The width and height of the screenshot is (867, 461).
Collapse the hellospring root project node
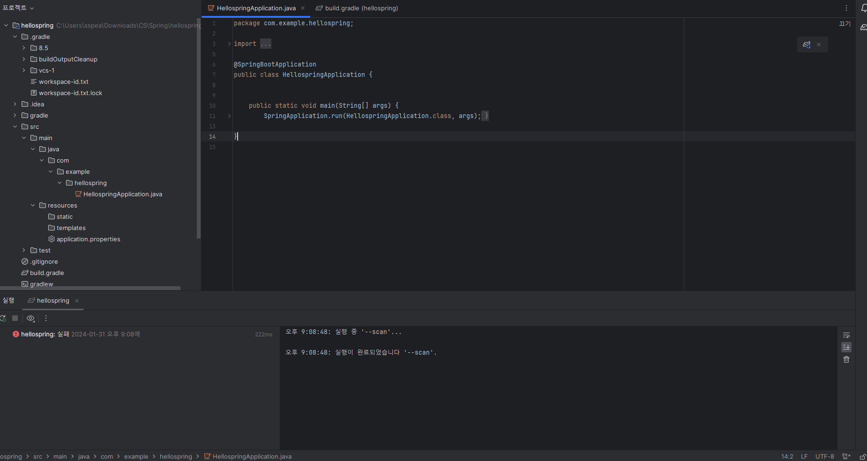[x=6, y=25]
